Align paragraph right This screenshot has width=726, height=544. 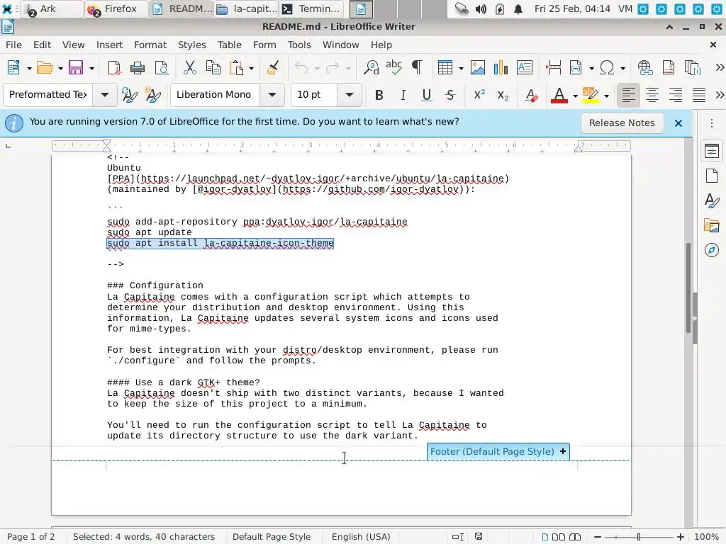(x=676, y=96)
